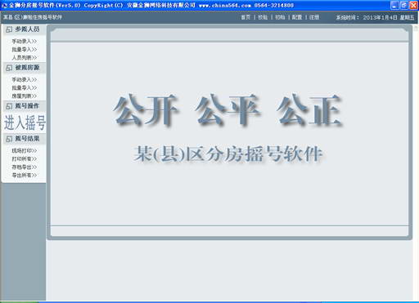Open the 人员列表 link

click(x=25, y=58)
